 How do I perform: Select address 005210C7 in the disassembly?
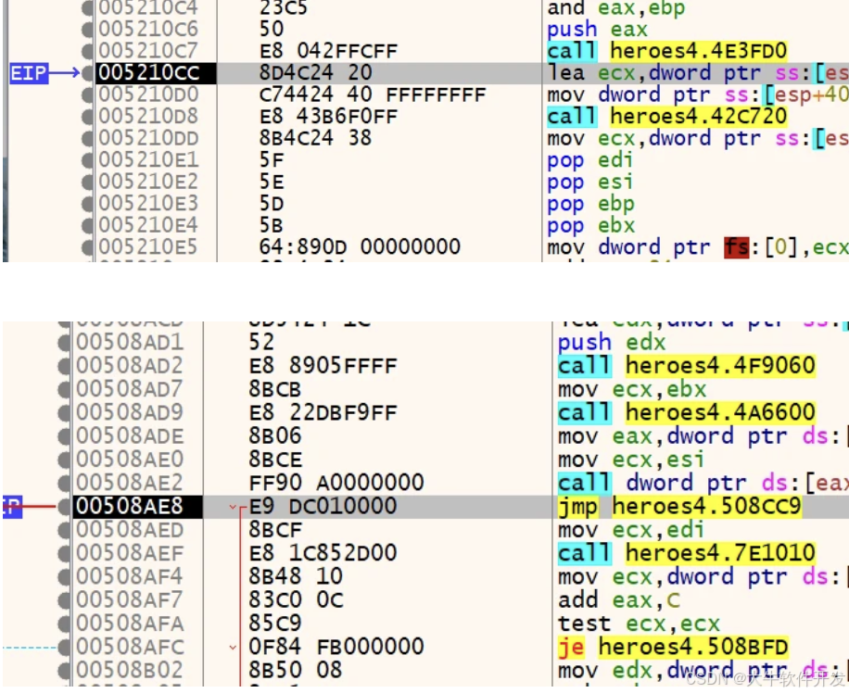pos(148,51)
